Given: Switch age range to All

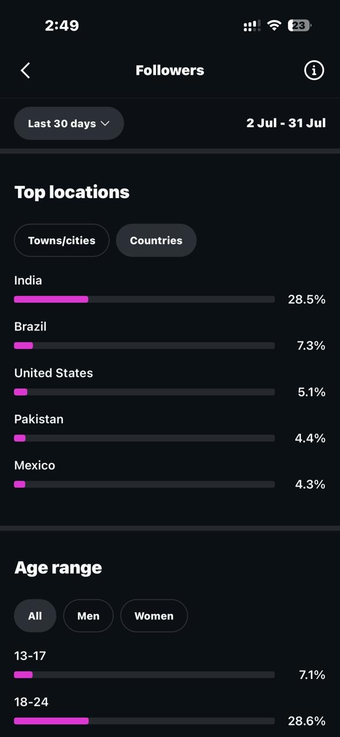Looking at the screenshot, I should tap(35, 616).
